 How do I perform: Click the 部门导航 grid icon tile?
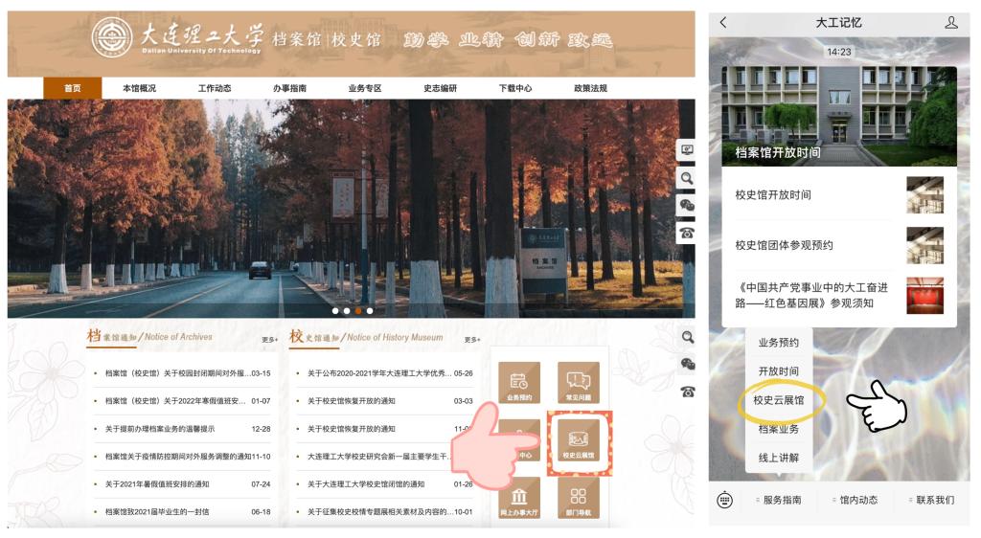(578, 498)
